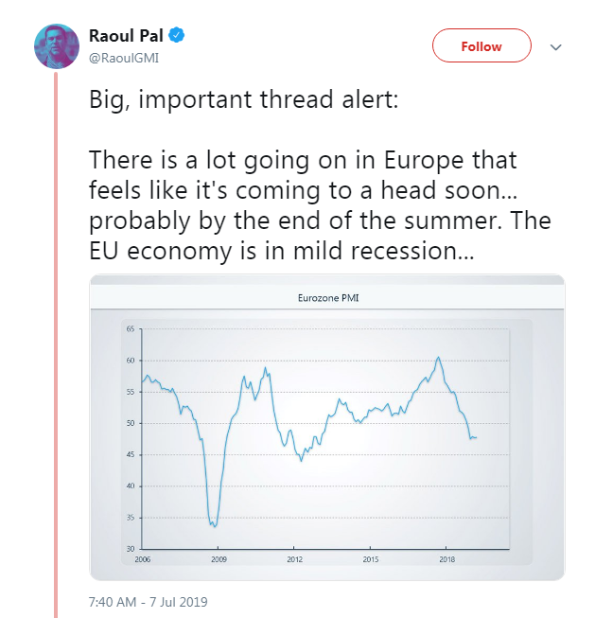Click the Eurozone PMI chart title bar
The image size is (595, 618).
(327, 300)
